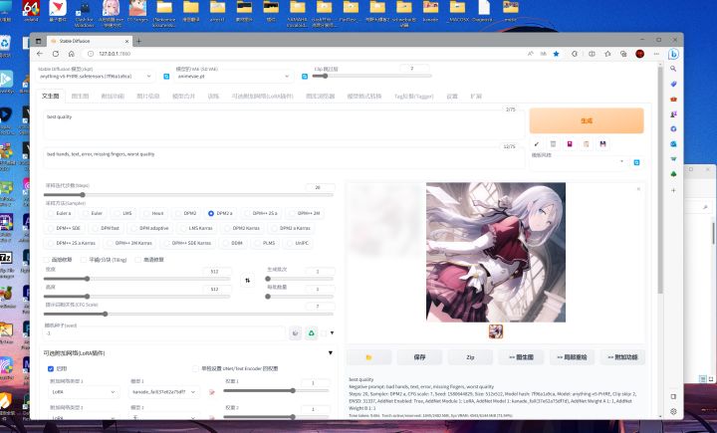Click the positive prompt box with best quality
Viewport: 717px width, 433px height.
(284, 124)
